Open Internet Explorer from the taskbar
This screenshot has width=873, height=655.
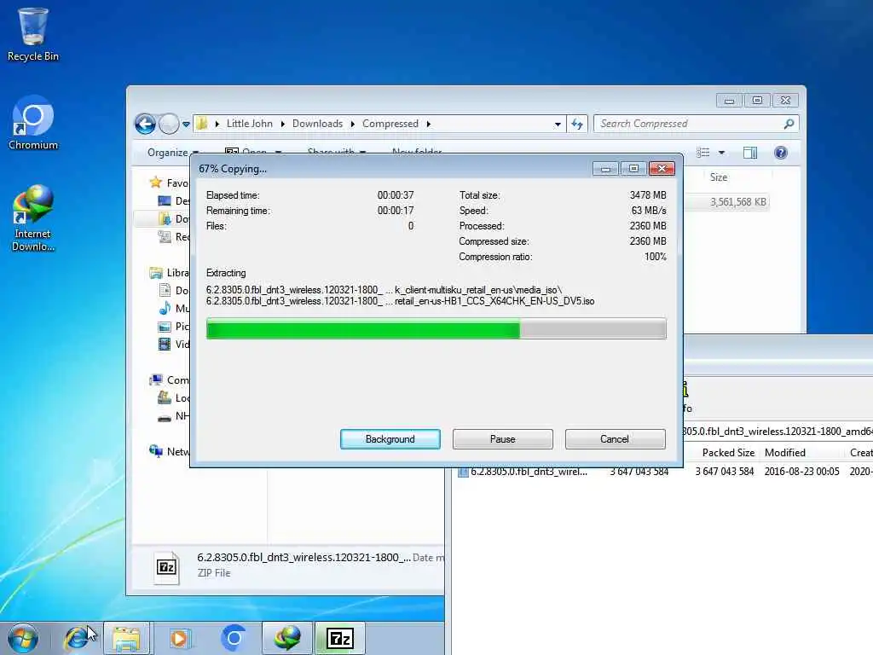[x=76, y=638]
